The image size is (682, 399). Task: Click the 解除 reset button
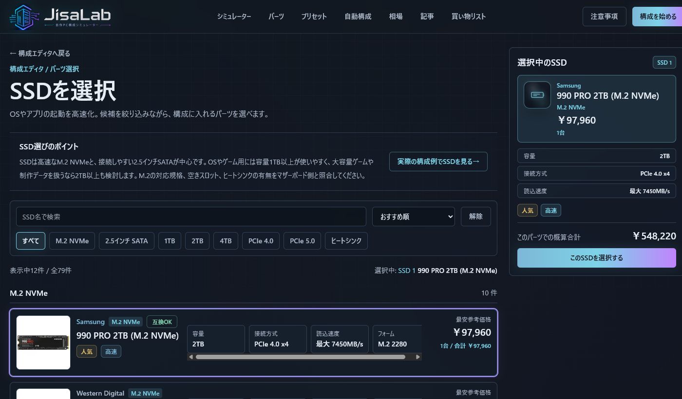pyautogui.click(x=476, y=217)
